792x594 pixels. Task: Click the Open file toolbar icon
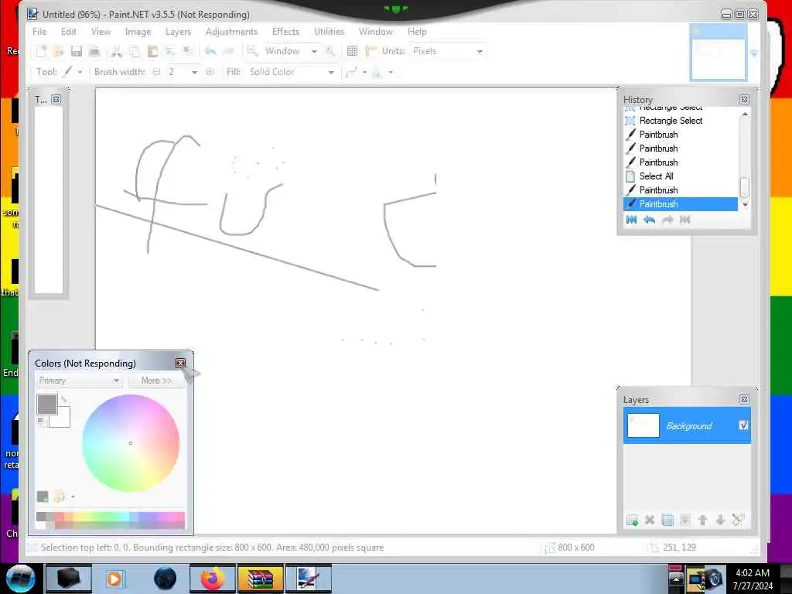pyautogui.click(x=59, y=51)
